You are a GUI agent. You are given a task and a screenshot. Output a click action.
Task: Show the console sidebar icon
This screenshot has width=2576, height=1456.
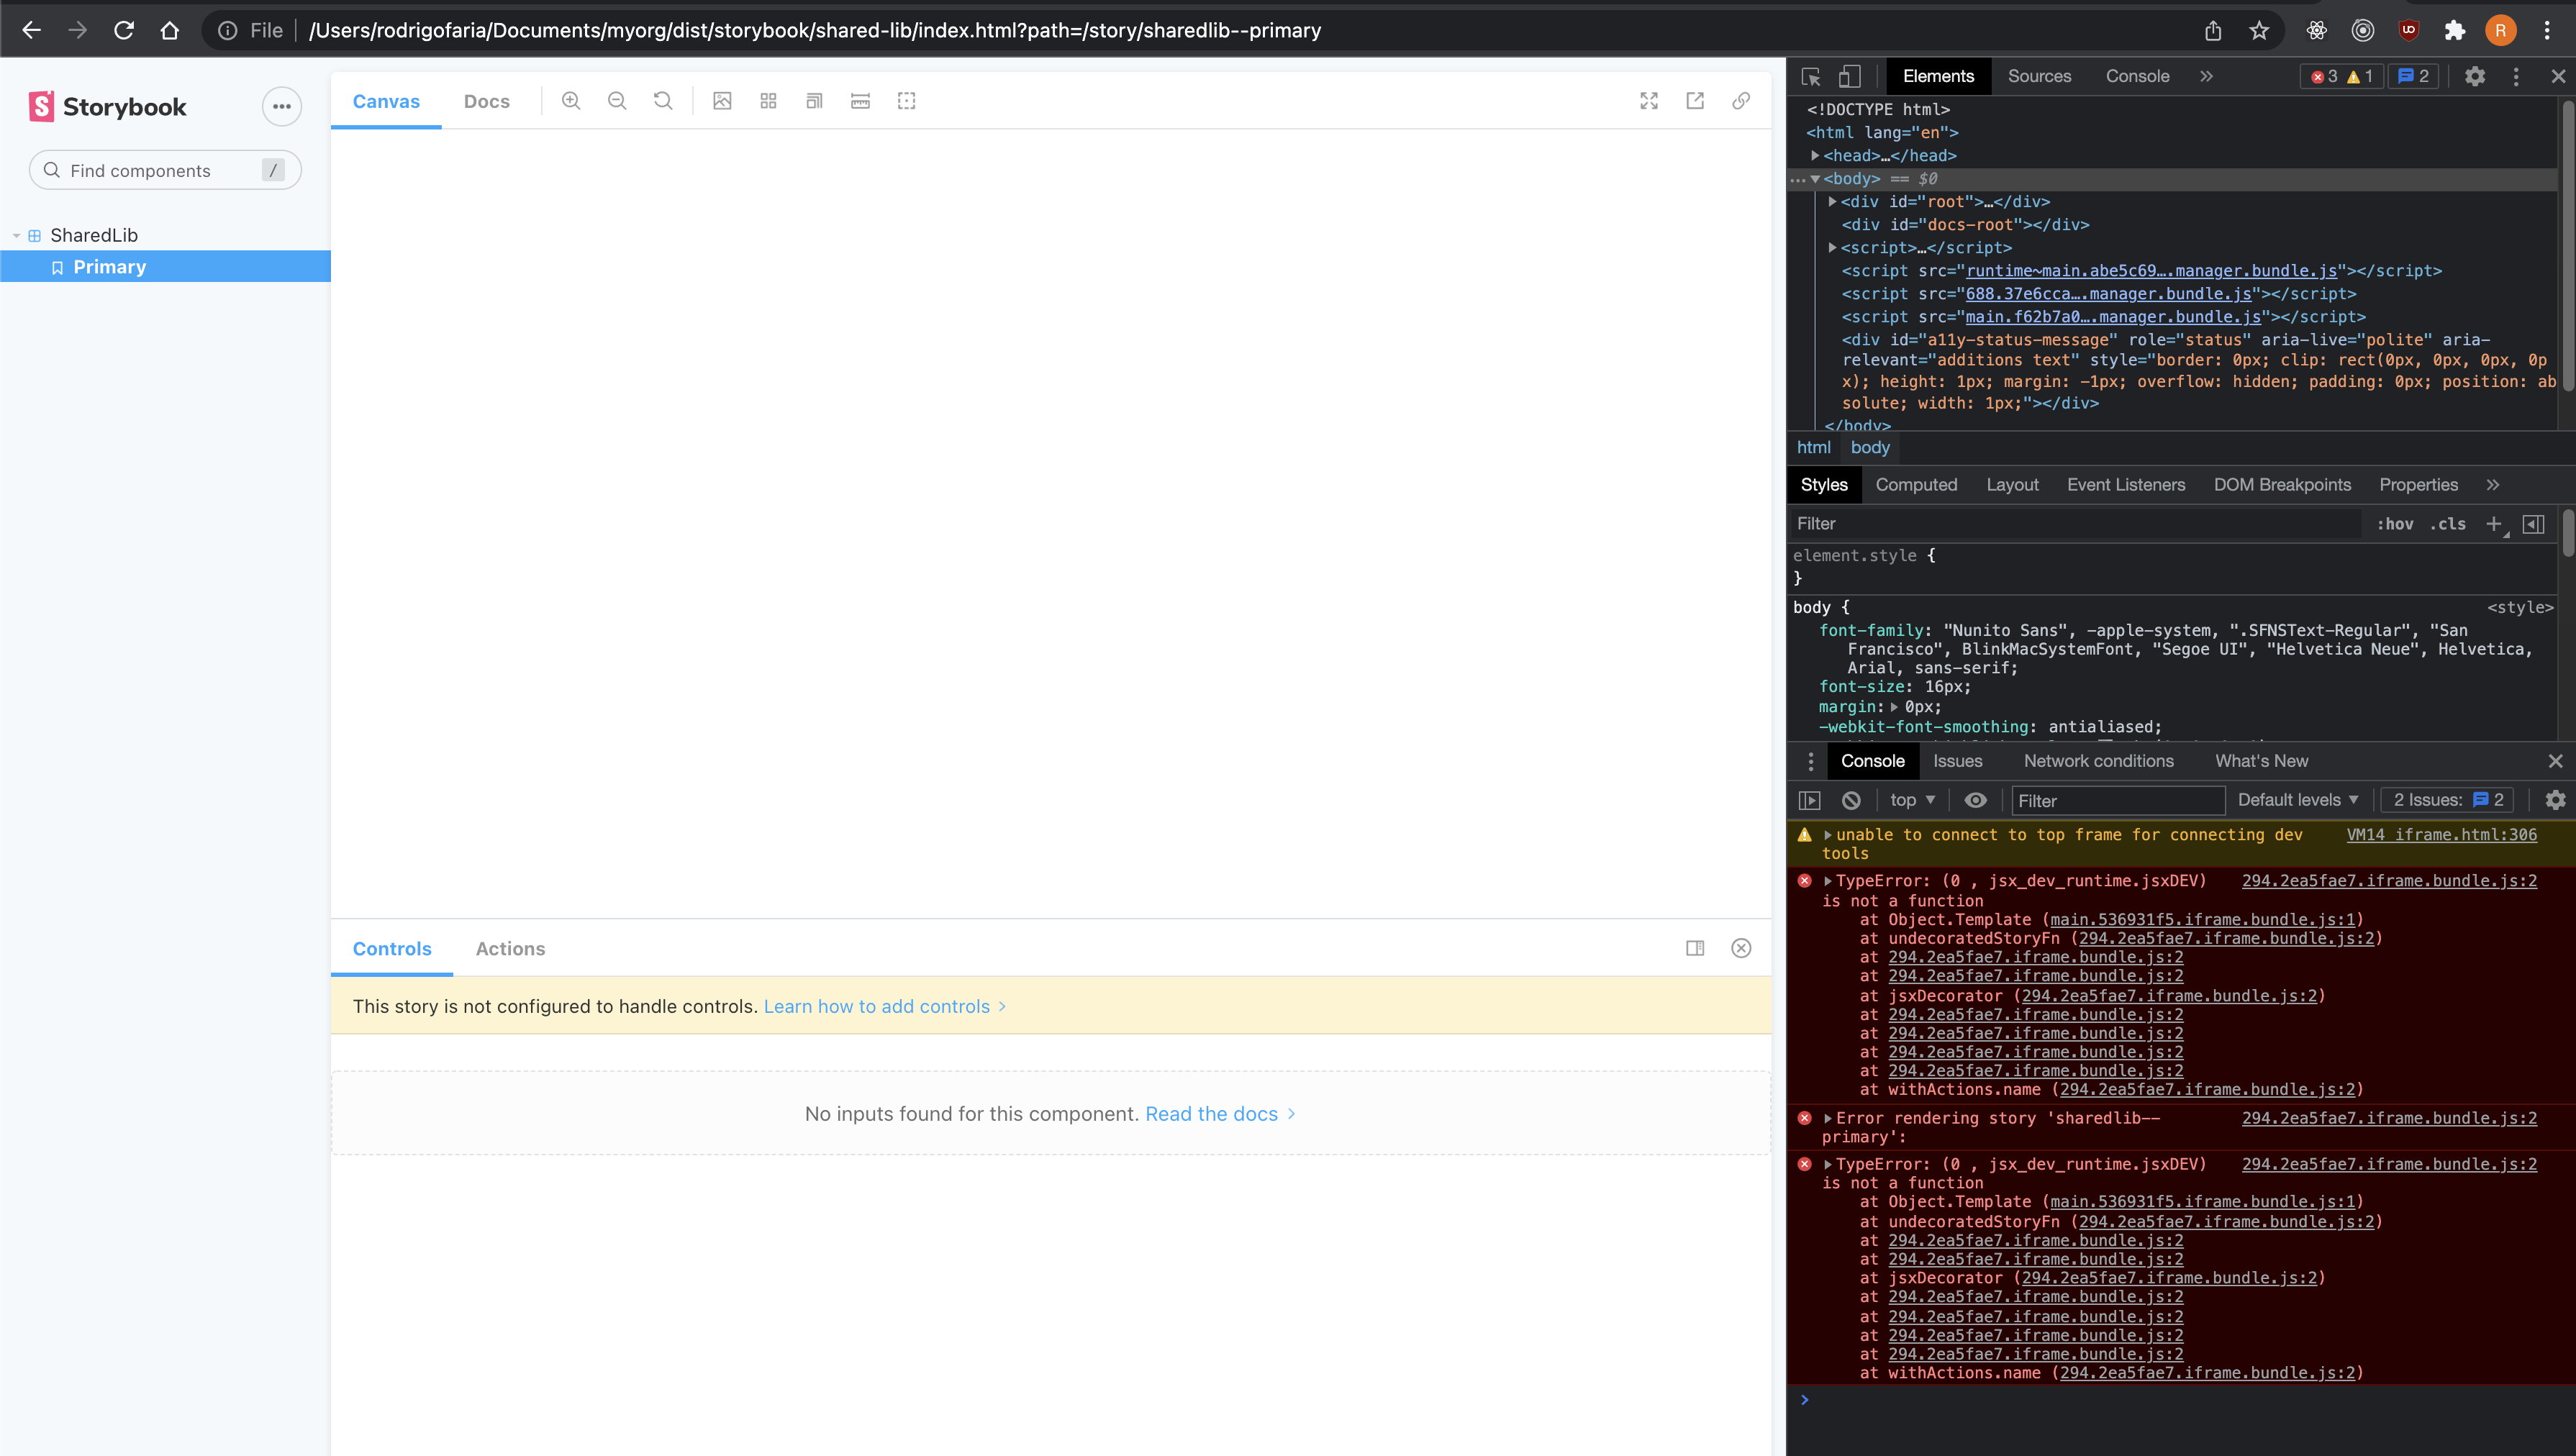[x=1809, y=800]
